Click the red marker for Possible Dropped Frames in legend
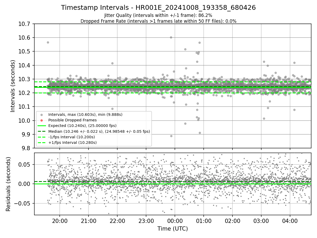The image size is (317, 238). click(41, 120)
